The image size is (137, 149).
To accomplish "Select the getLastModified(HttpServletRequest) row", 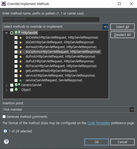I will click(51, 71).
